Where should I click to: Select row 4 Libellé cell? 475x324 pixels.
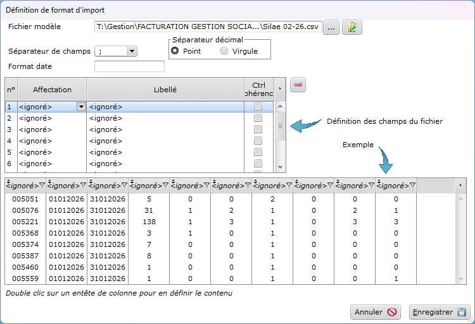[165, 141]
